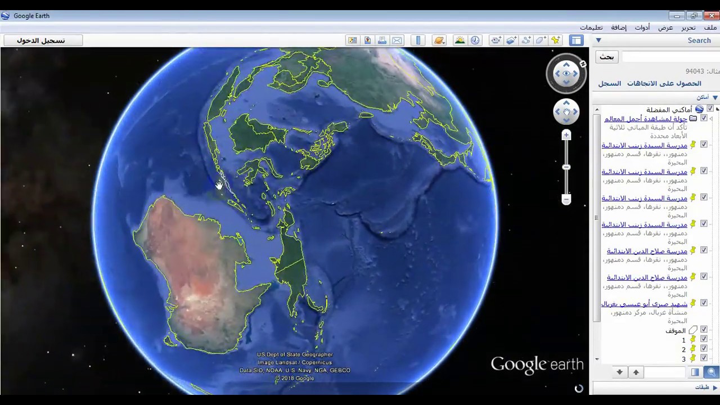Hide the sidebar with the toolbar button
The height and width of the screenshot is (405, 720).
(x=576, y=40)
